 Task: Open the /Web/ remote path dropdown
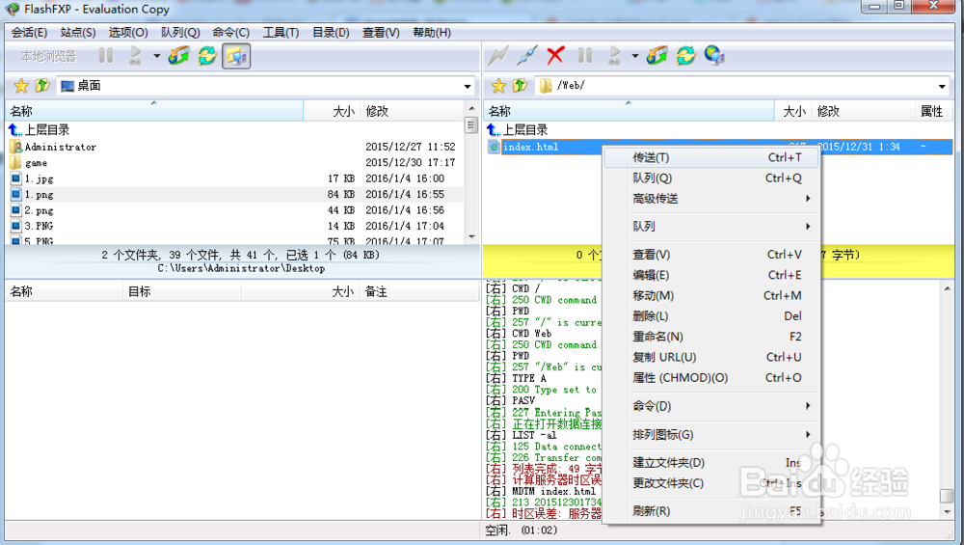942,86
